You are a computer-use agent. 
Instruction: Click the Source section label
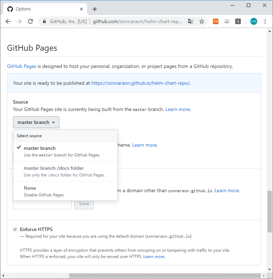point(20,102)
